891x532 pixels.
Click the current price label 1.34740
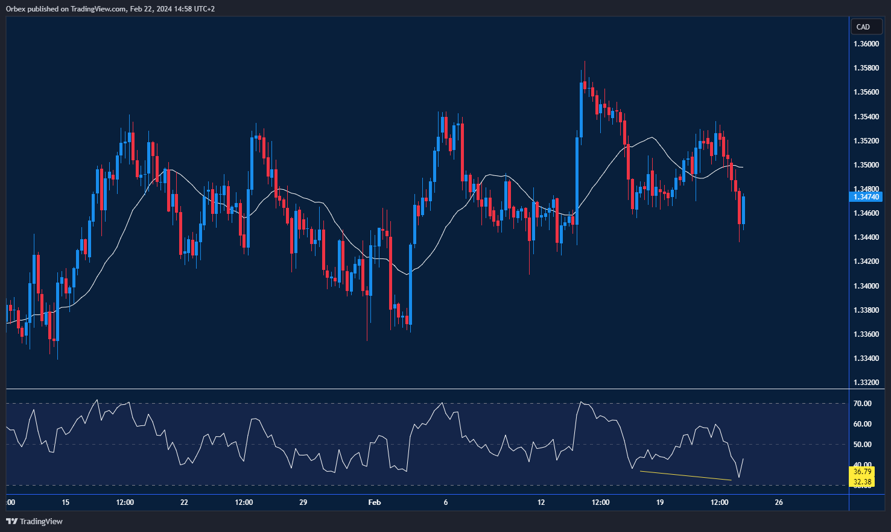866,197
